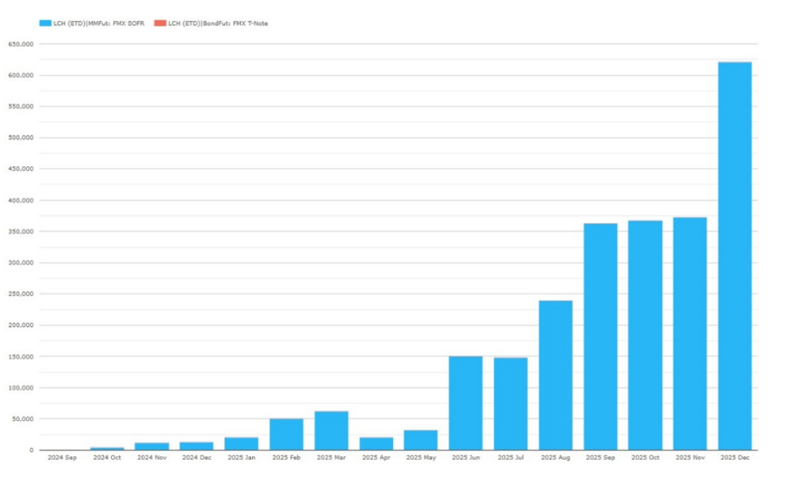Select the 2025 Nov bar
812x477 pixels.
click(690, 334)
